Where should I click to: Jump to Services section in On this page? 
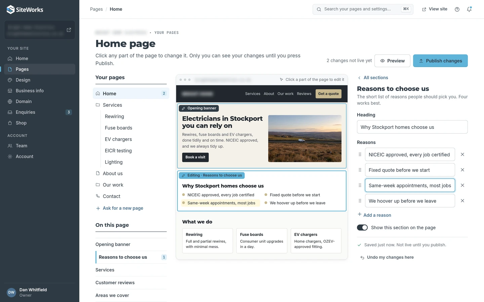coord(131,270)
